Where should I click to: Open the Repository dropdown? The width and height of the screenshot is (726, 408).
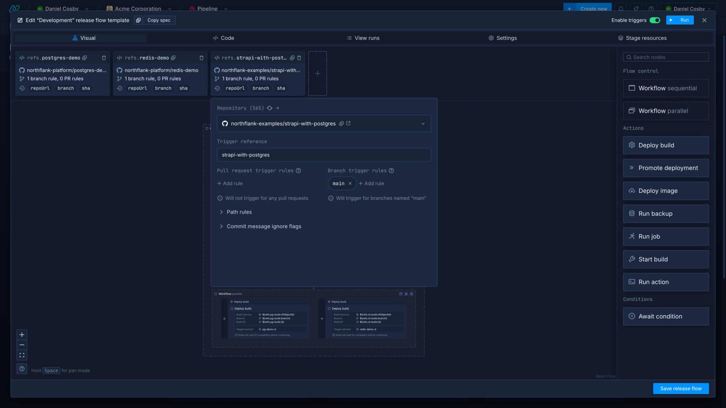pos(324,124)
